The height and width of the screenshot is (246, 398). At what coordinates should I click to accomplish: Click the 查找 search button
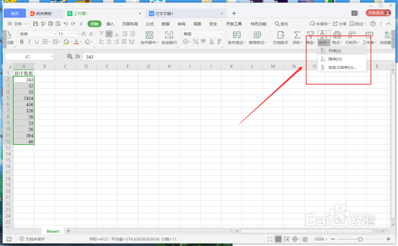(281, 24)
